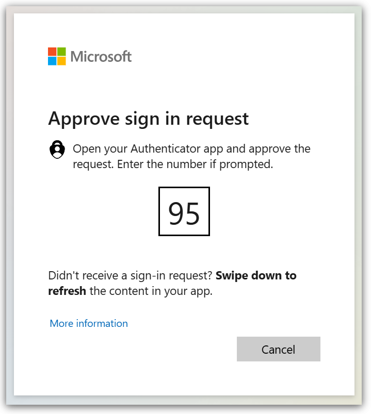The height and width of the screenshot is (414, 371).
Task: Click the green square of Microsoft logo
Action: [x=61, y=52]
